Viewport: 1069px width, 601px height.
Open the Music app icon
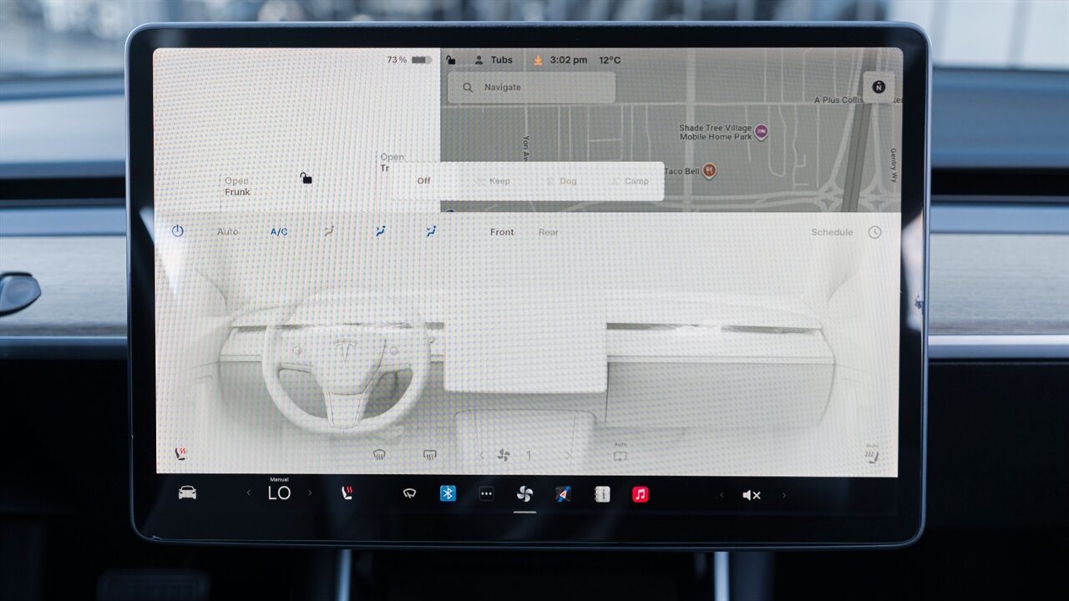[x=639, y=494]
